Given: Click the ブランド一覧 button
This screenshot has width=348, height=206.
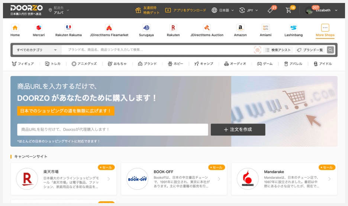Looking at the screenshot, I should tap(310, 50).
